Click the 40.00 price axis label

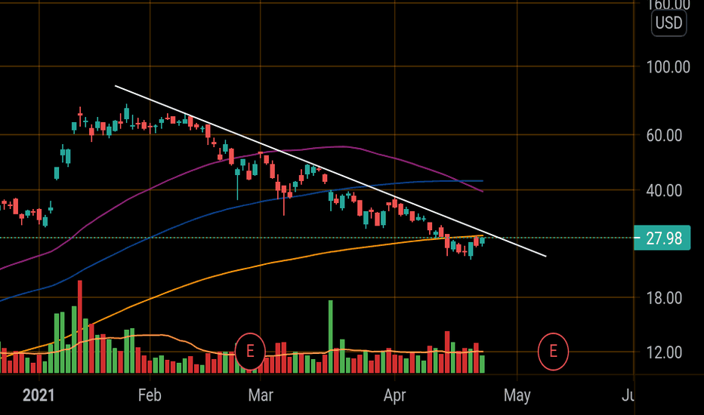[664, 191]
